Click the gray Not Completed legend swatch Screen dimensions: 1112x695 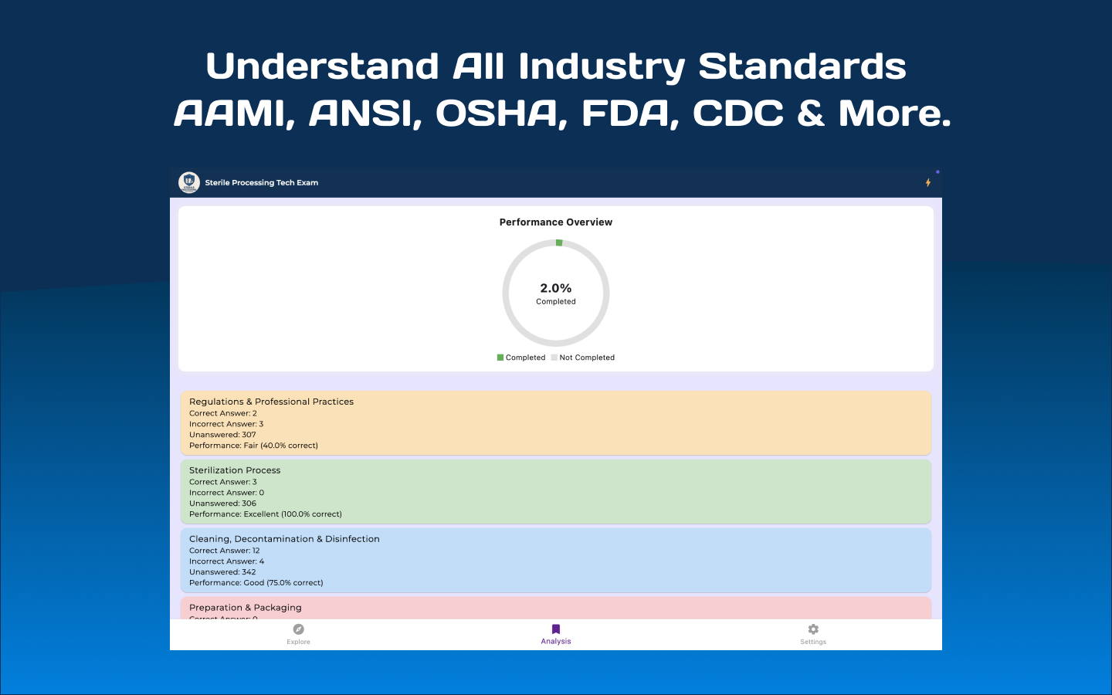[554, 358]
